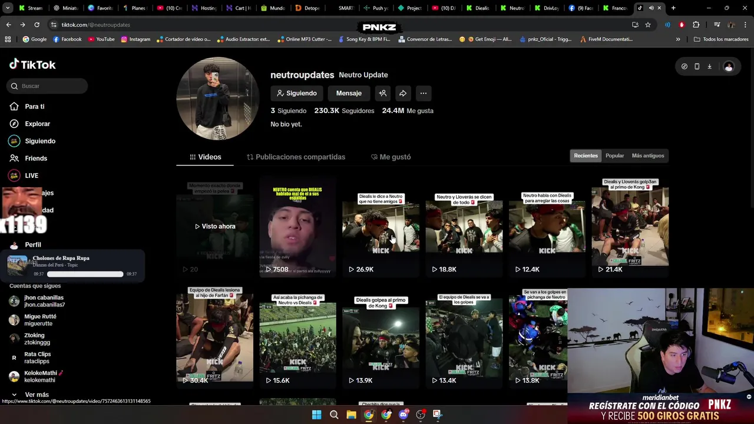
Task: Go back in browser
Action: pyautogui.click(x=8, y=25)
